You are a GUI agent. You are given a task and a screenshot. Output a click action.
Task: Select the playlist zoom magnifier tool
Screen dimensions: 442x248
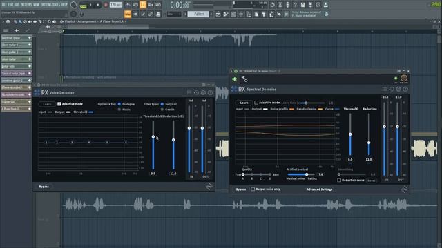49,21
